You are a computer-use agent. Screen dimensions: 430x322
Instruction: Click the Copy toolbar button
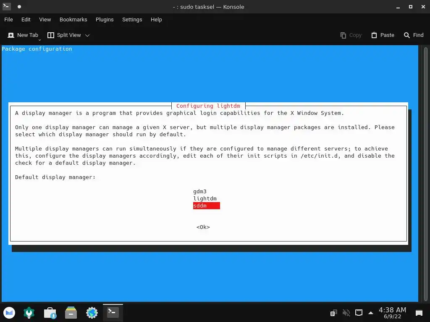click(x=351, y=35)
